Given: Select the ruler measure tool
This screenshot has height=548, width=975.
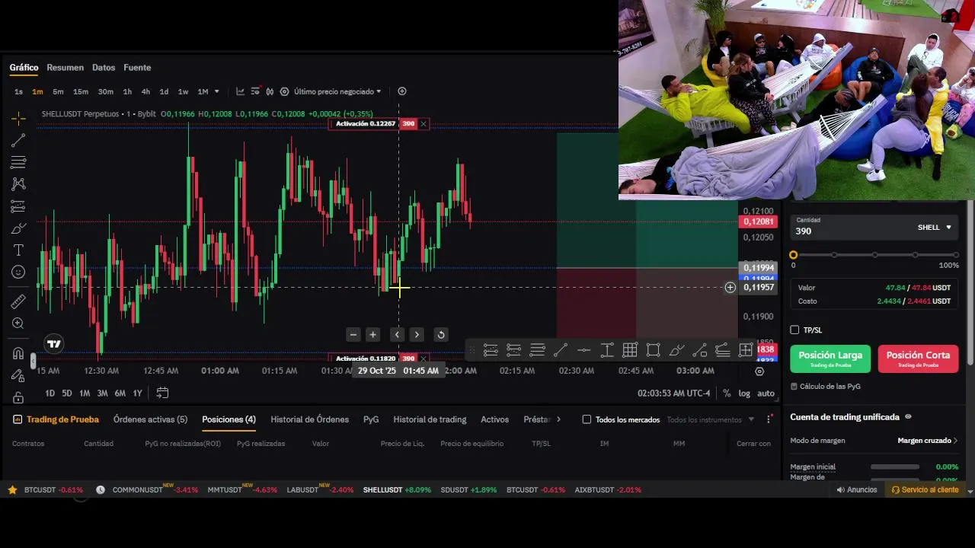Looking at the screenshot, I should pos(18,301).
